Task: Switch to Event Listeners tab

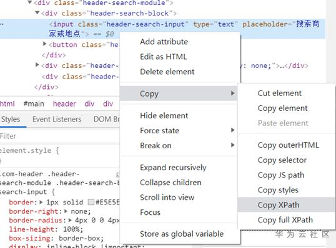Action: pos(57,119)
